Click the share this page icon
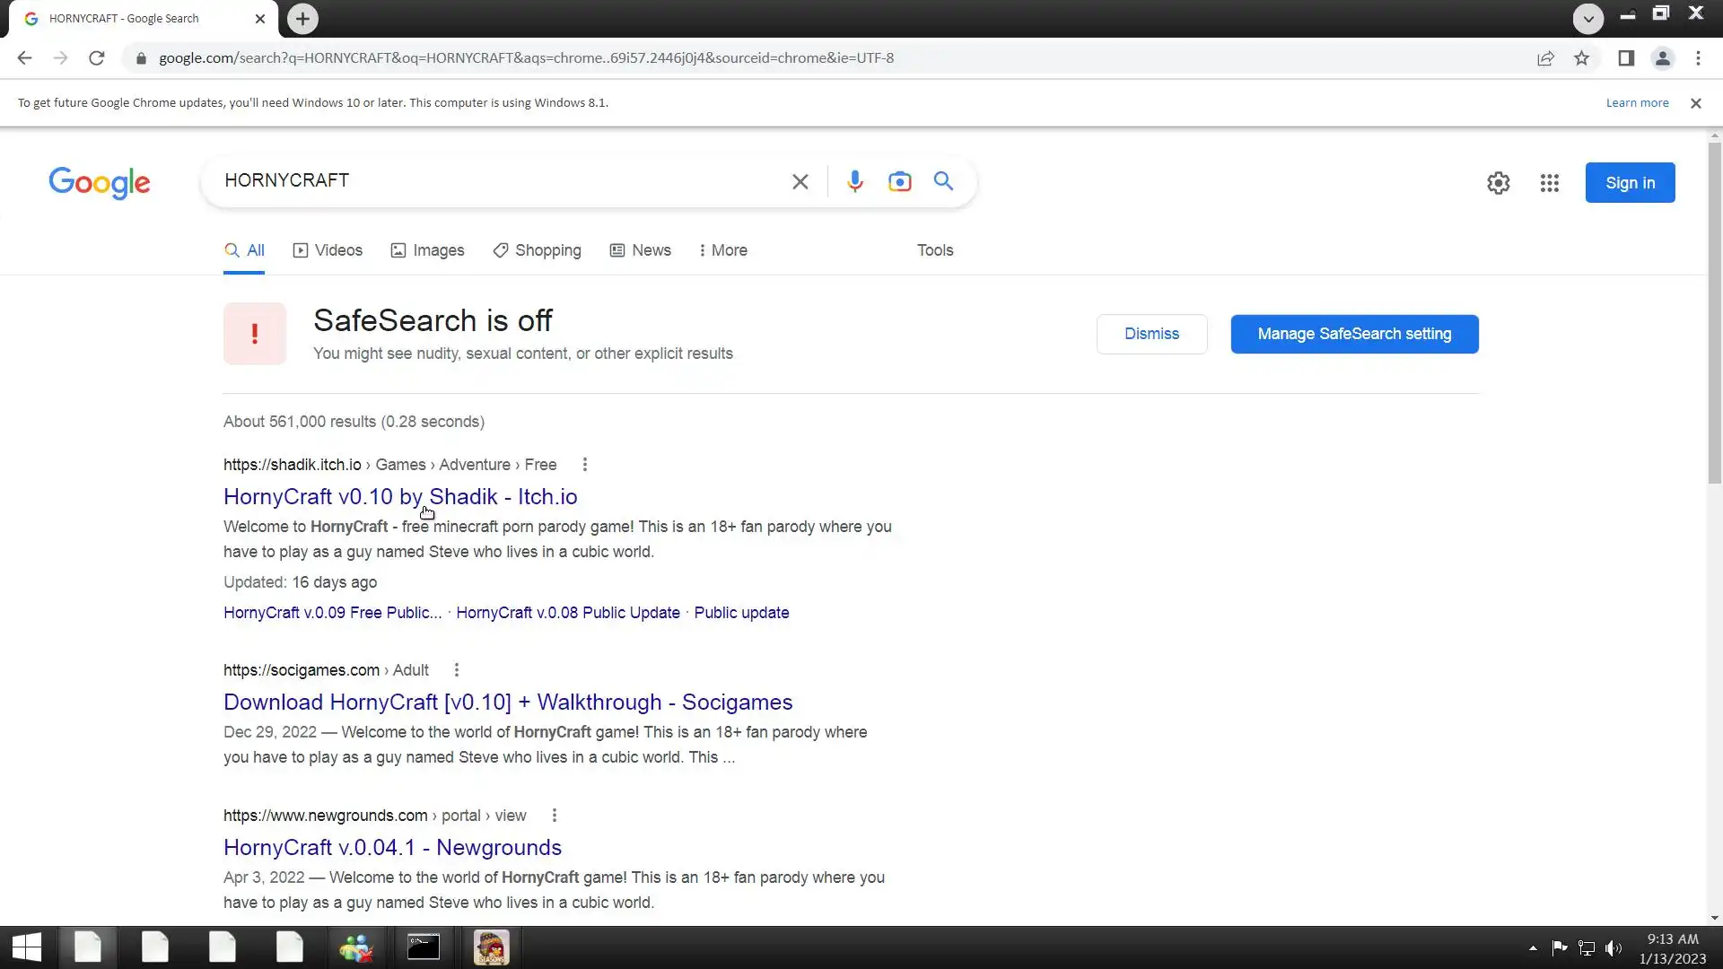Image resolution: width=1723 pixels, height=969 pixels. click(x=1545, y=58)
